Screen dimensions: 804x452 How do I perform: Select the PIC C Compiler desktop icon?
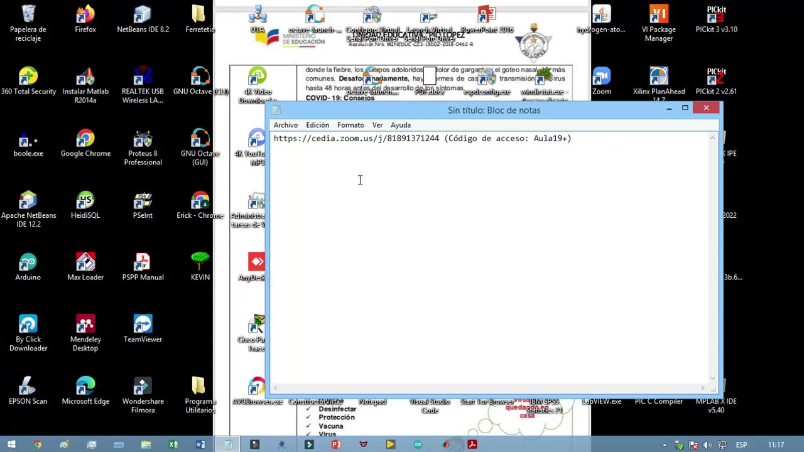tap(659, 401)
